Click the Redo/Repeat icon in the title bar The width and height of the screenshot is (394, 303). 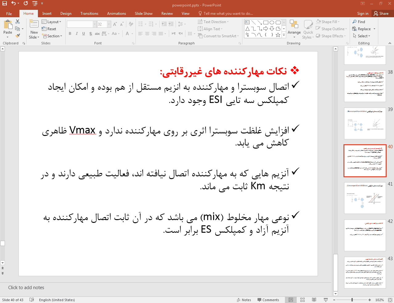coord(26,3)
